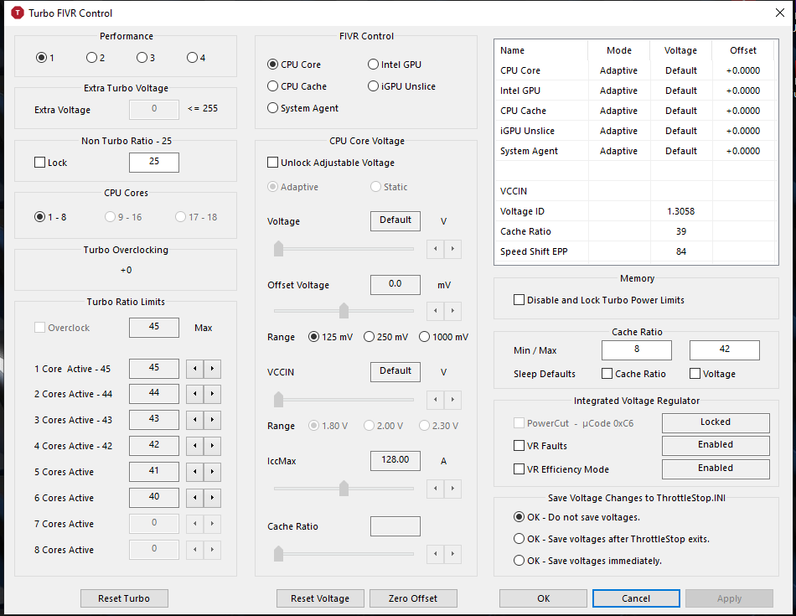Click the ThrottleStop logo in title bar
Viewport: 796px width, 616px height.
(18, 13)
